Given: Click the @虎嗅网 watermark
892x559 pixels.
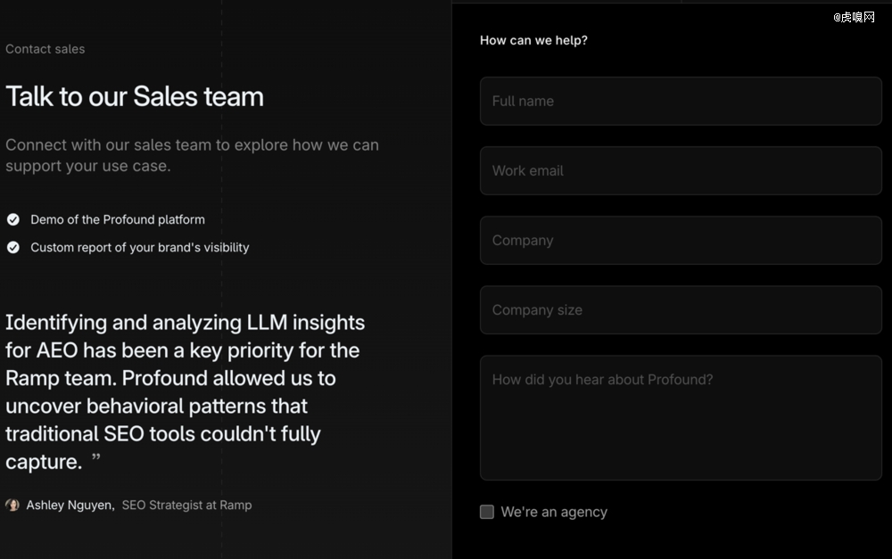Looking at the screenshot, I should coord(854,17).
